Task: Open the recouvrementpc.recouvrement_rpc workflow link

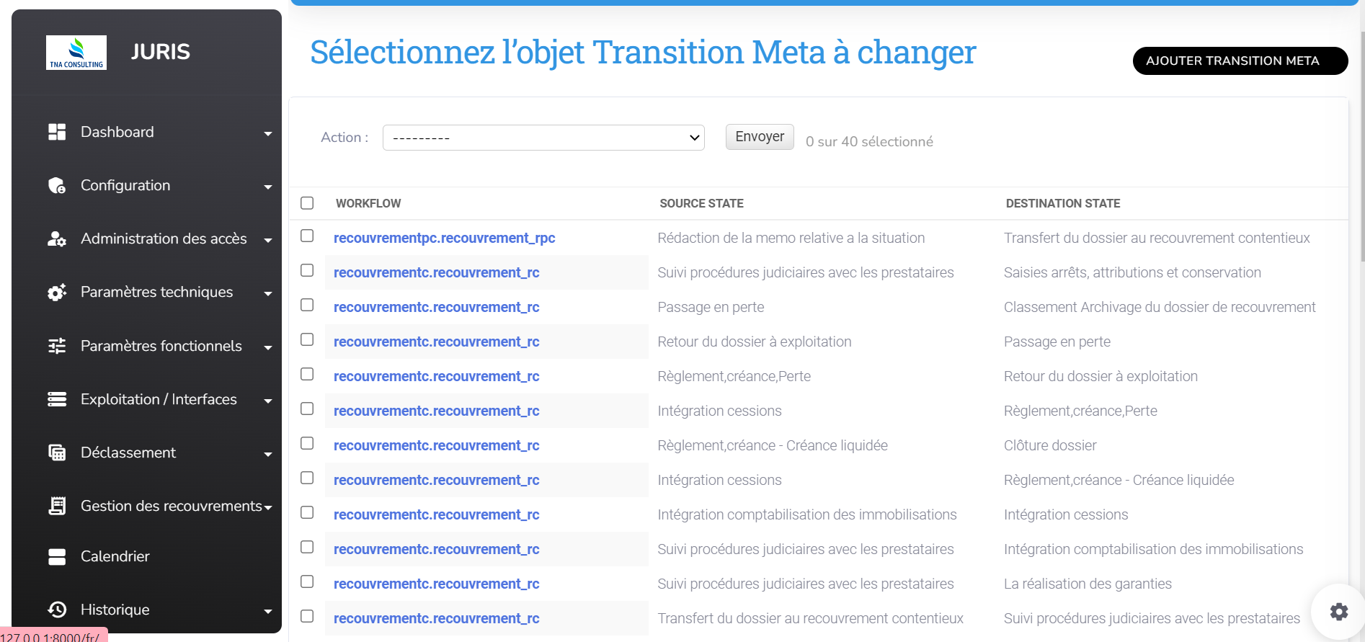Action: click(x=444, y=238)
